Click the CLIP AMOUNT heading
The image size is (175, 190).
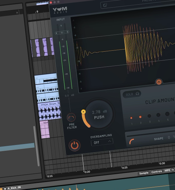tap(160, 101)
